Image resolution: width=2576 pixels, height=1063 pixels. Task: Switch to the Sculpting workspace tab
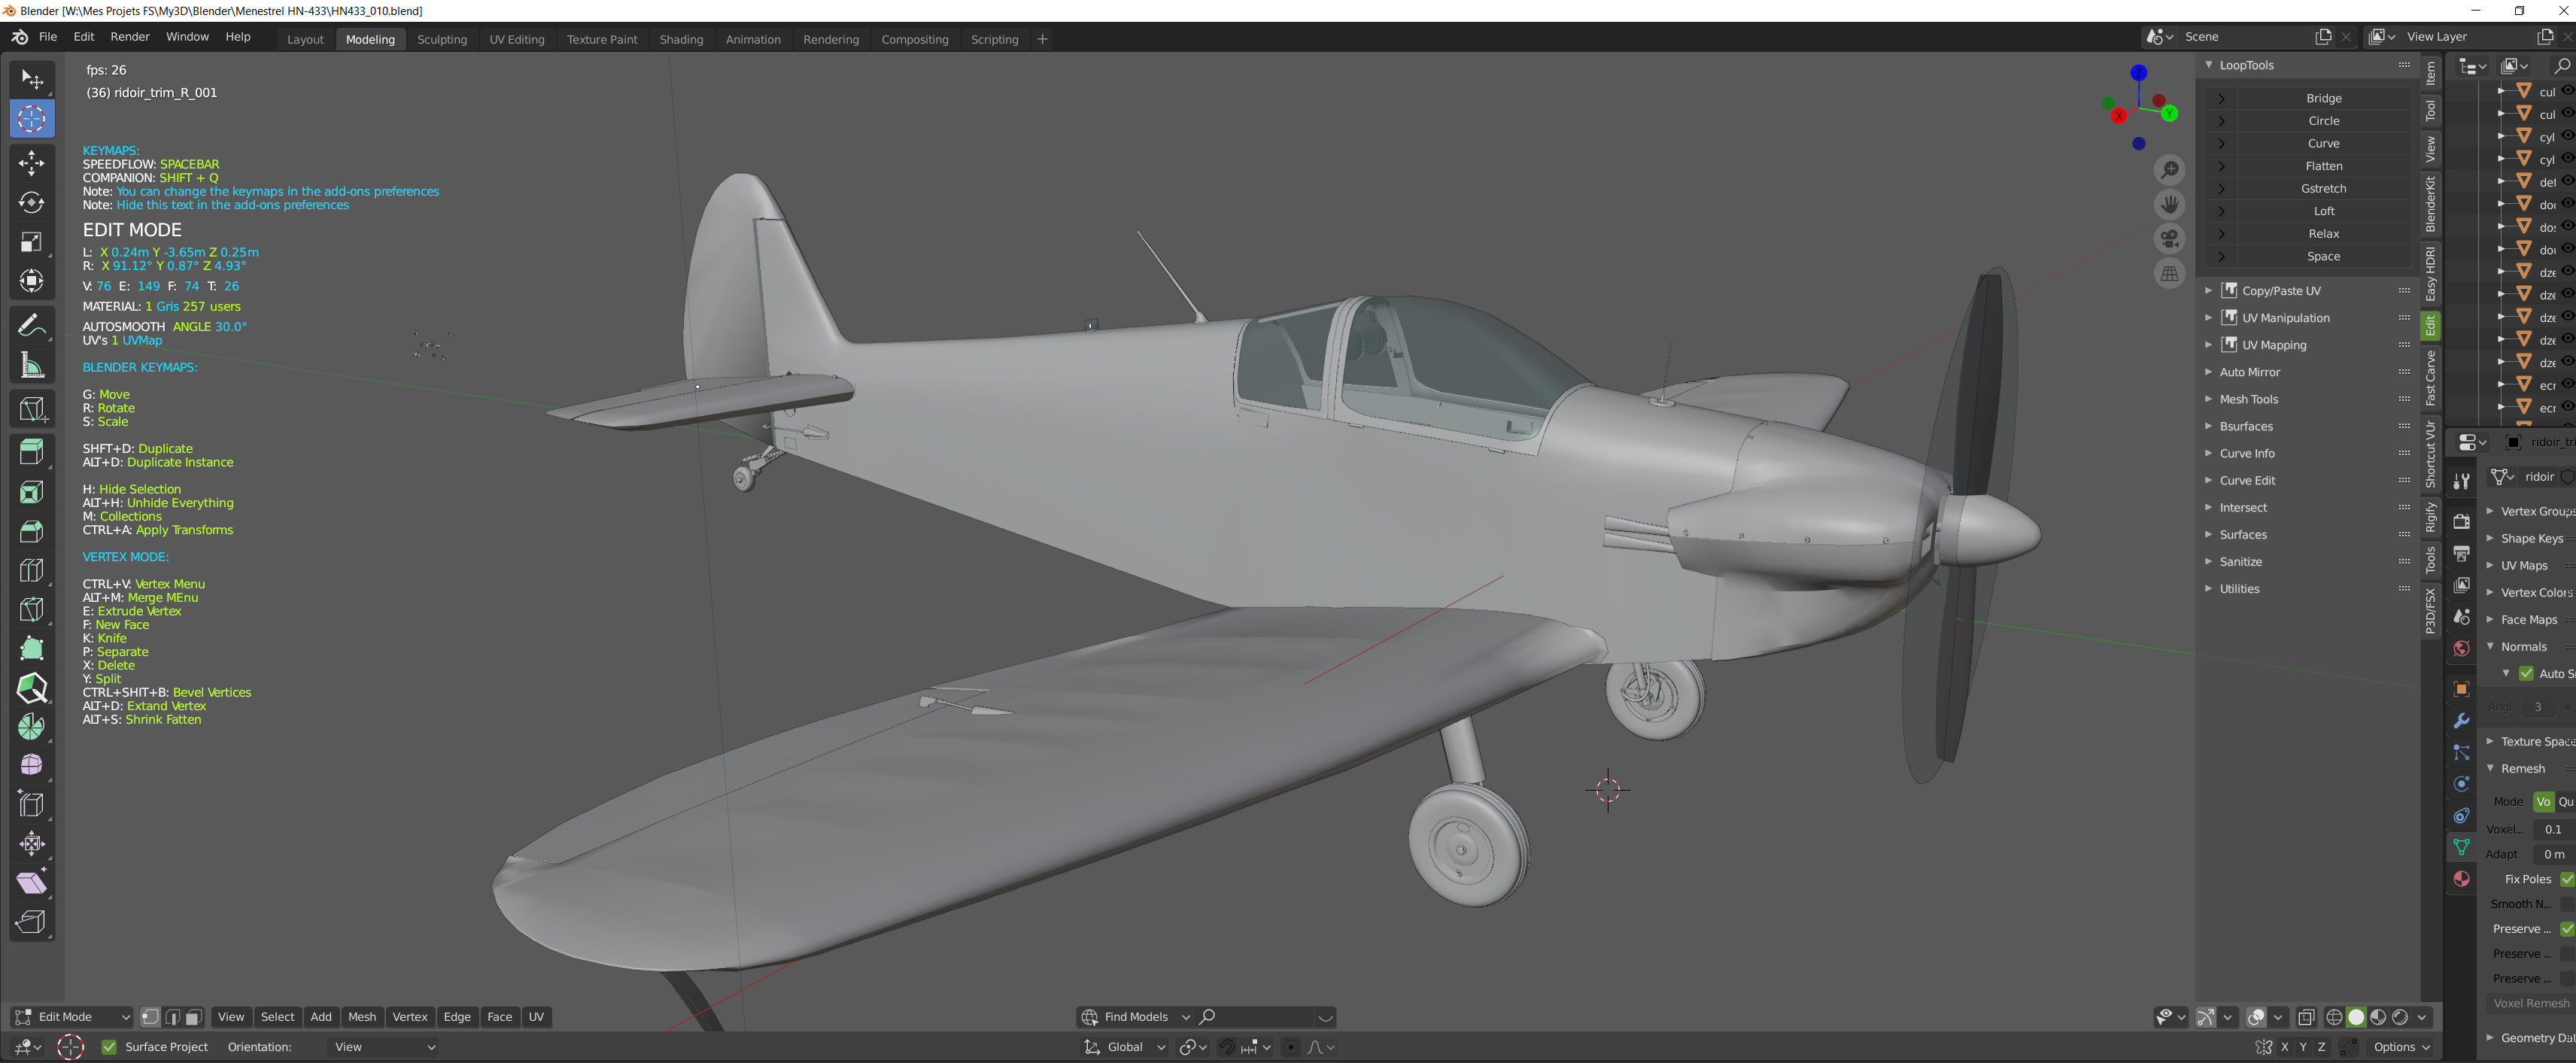(x=441, y=39)
